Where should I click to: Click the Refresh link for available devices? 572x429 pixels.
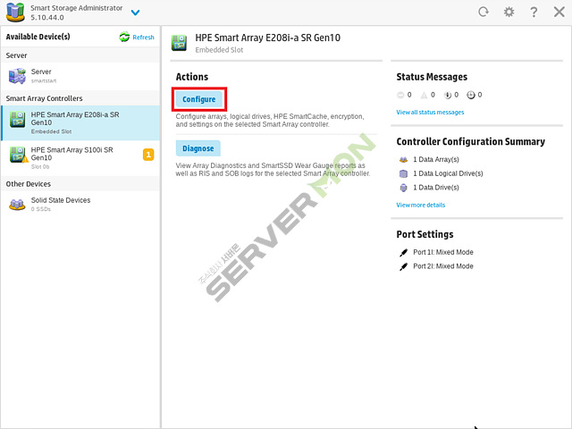[x=143, y=38]
